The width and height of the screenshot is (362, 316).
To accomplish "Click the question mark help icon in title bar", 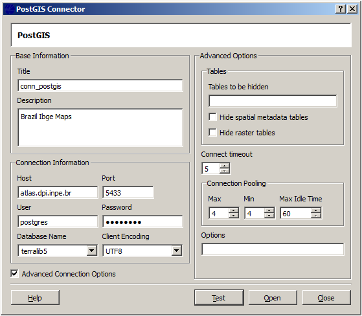I will pos(340,9).
